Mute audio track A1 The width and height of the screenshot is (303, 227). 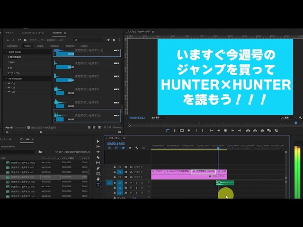[x=132, y=183]
